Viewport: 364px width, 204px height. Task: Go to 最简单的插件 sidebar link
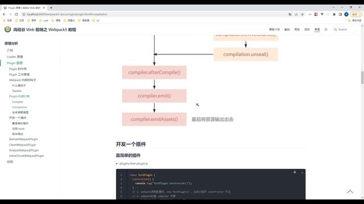coord(20,124)
